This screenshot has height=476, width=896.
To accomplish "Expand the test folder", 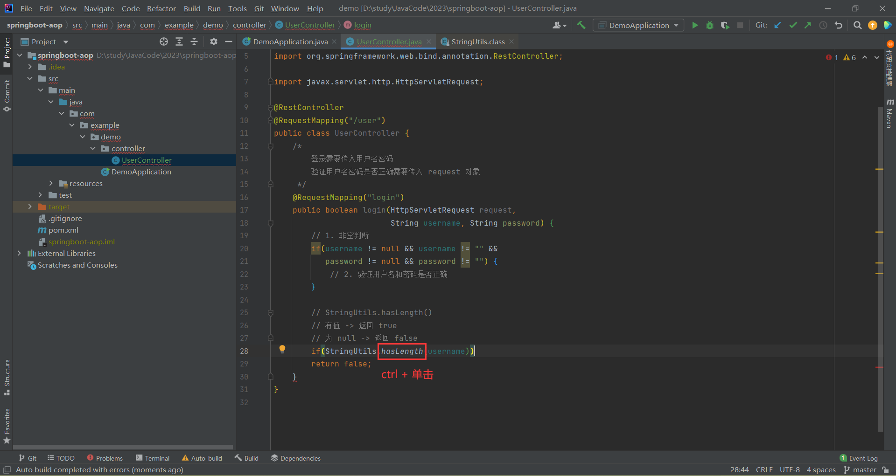I will (x=41, y=195).
